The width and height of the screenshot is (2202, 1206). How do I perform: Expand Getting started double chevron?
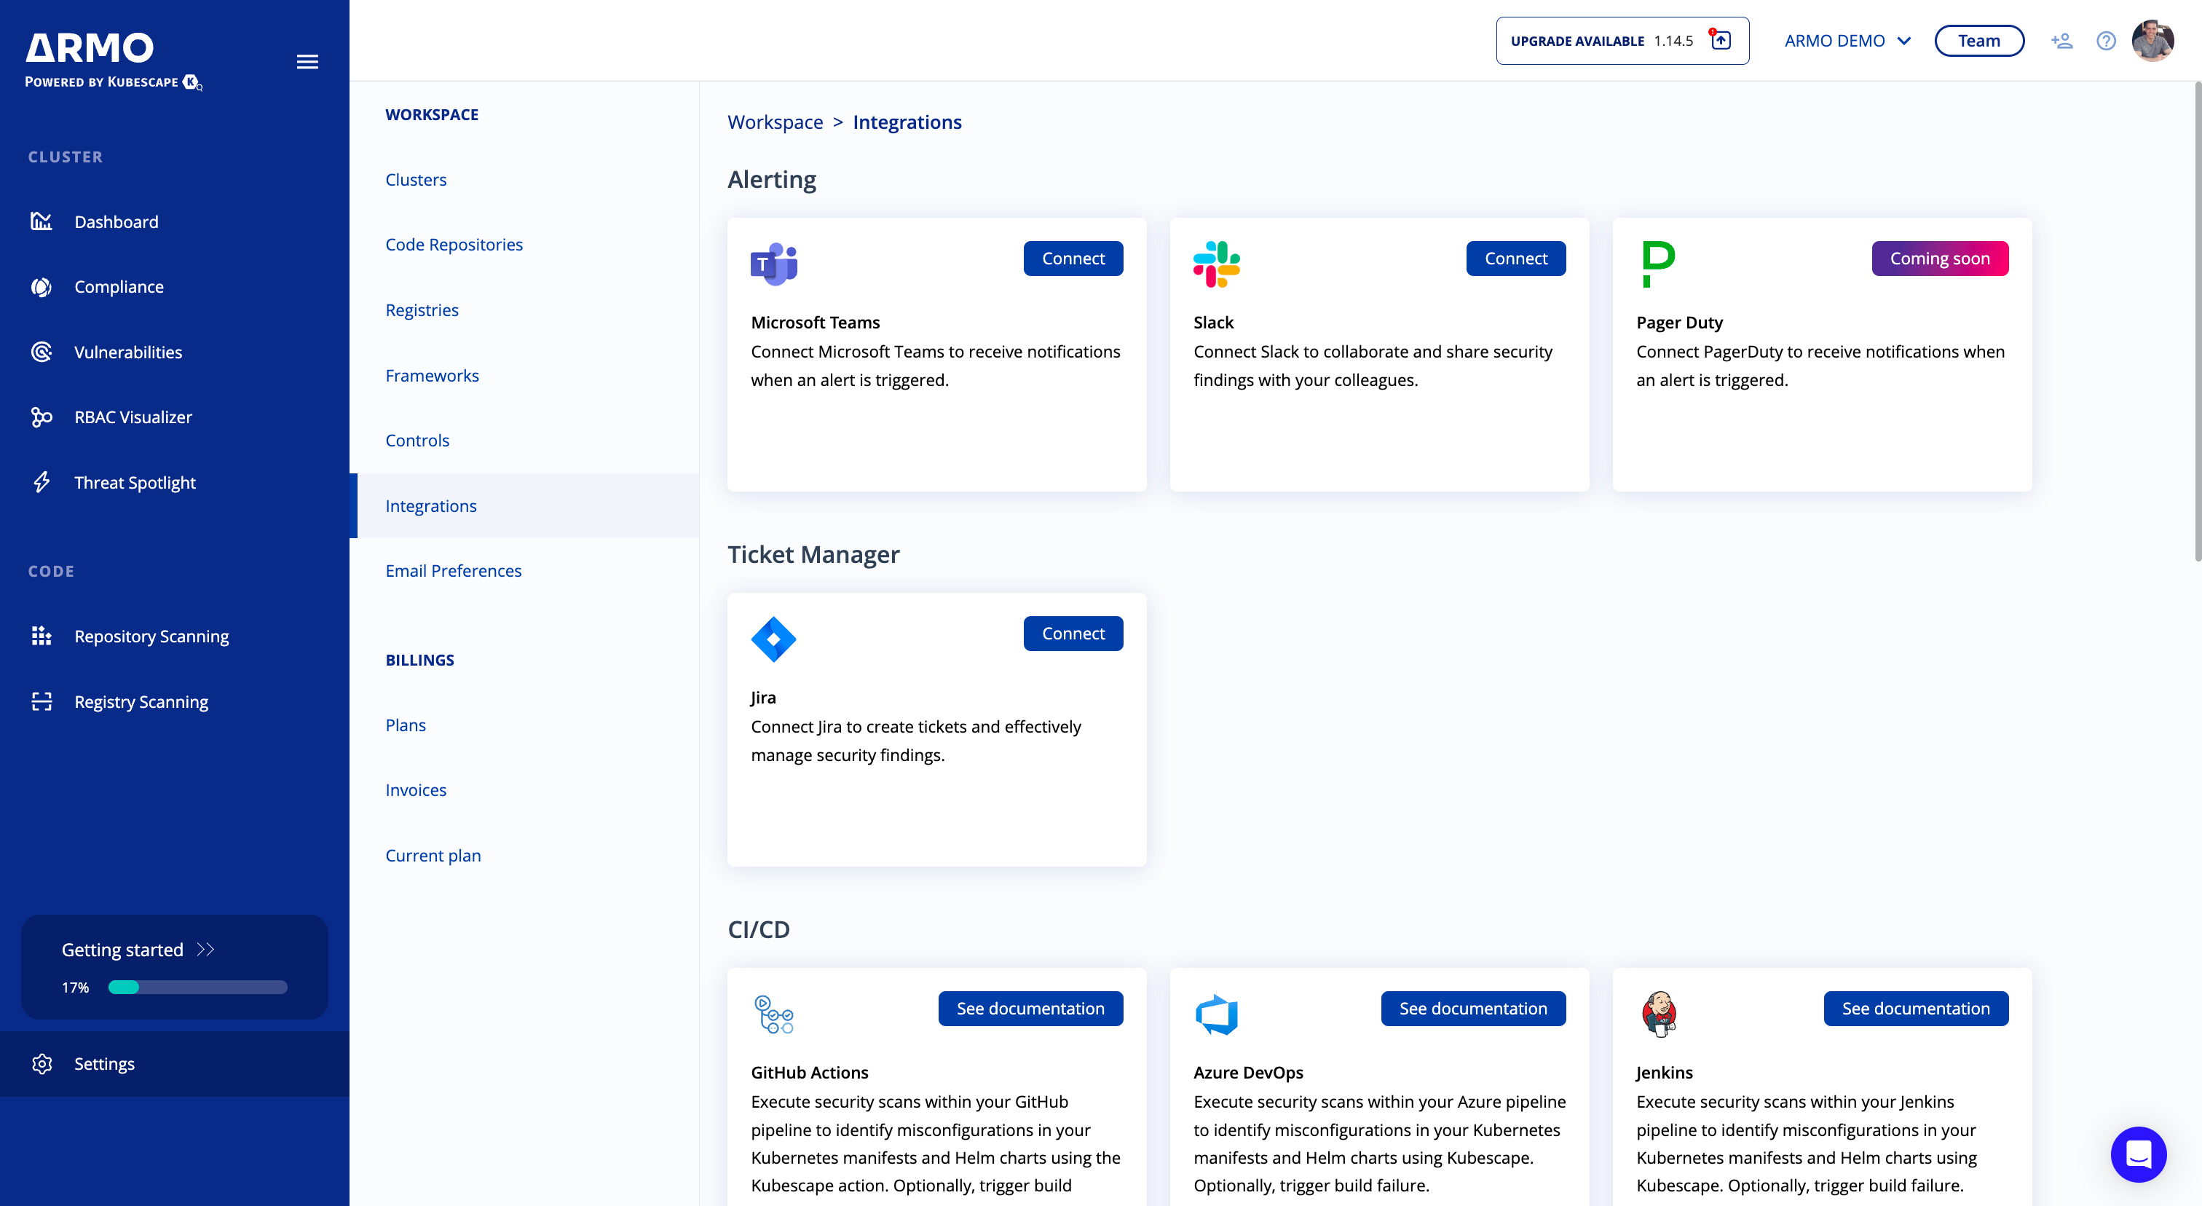tap(205, 950)
